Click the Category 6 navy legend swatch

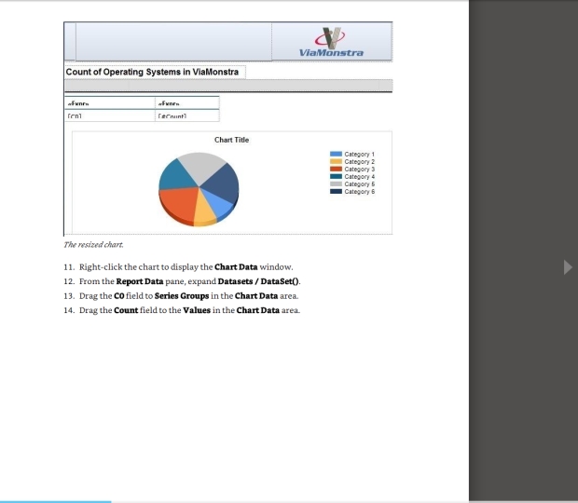[336, 191]
